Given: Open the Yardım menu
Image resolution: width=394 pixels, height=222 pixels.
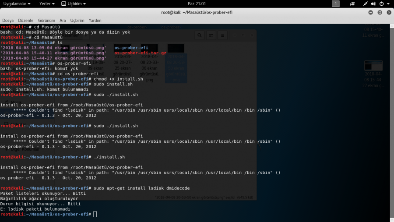Looking at the screenshot, I should (95, 21).
